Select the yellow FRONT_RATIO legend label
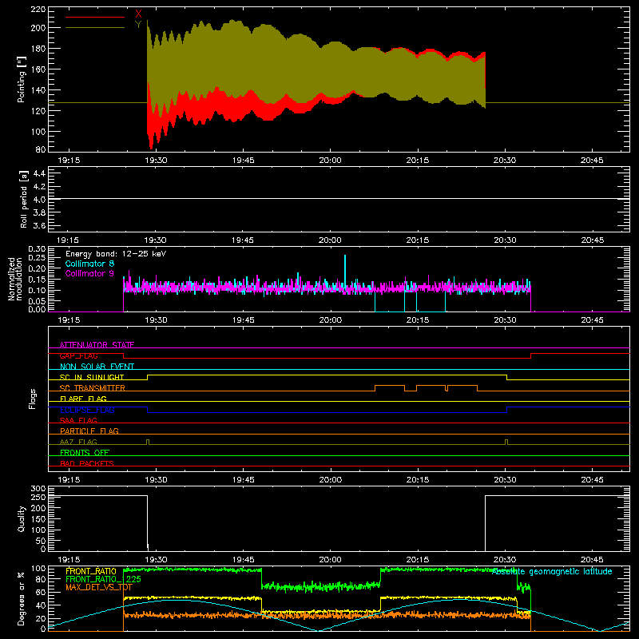The width and height of the screenshot is (639, 639). pos(91,571)
